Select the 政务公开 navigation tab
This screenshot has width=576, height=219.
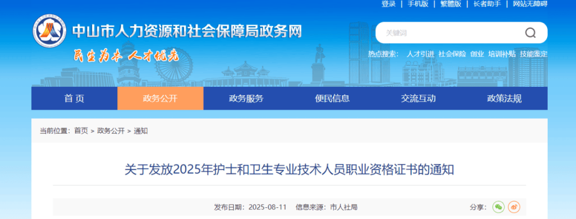160,99
